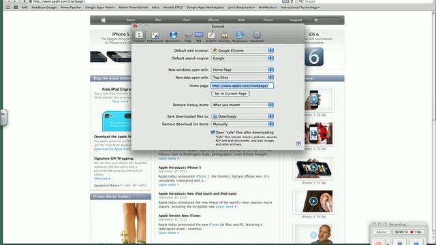The width and height of the screenshot is (436, 245).
Task: Open the Security preferences pane
Action: [224, 36]
